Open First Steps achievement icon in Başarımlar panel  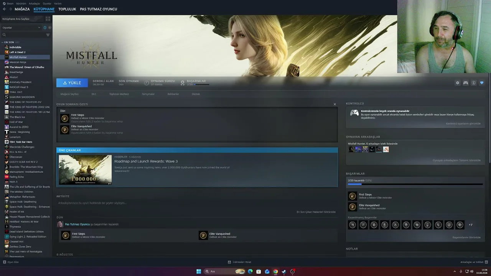pyautogui.click(x=352, y=196)
